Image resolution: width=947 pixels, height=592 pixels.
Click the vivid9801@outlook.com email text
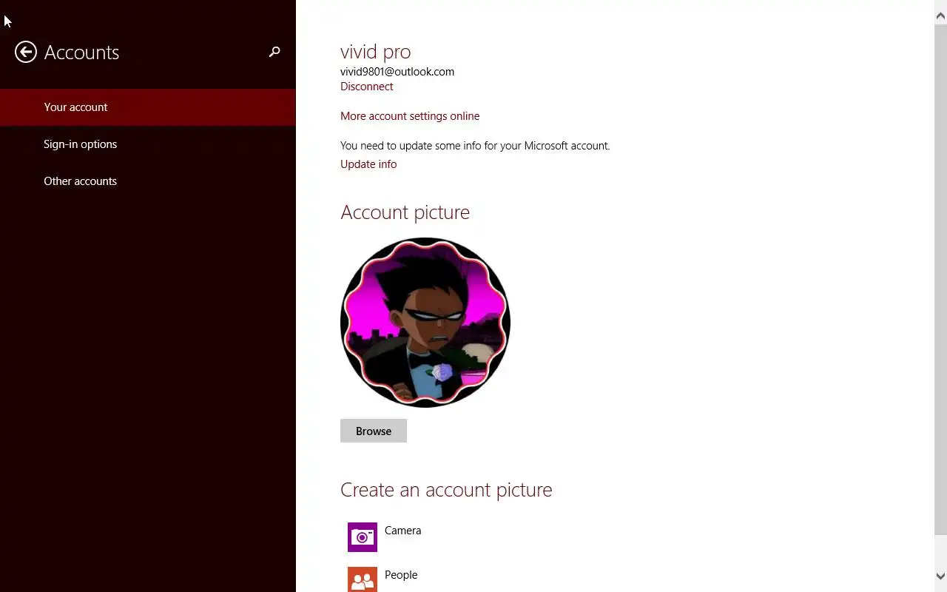397,72
